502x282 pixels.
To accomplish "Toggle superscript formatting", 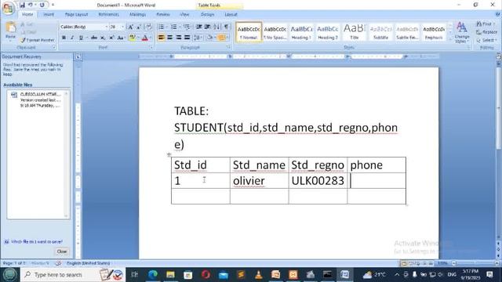I will coord(111,38).
